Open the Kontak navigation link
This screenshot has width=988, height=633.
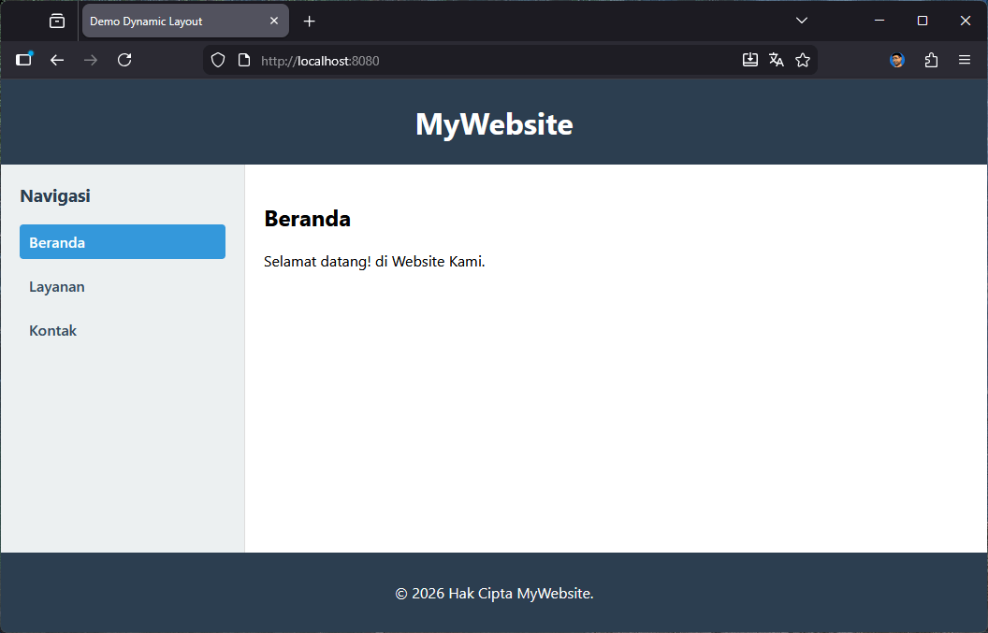pyautogui.click(x=52, y=330)
